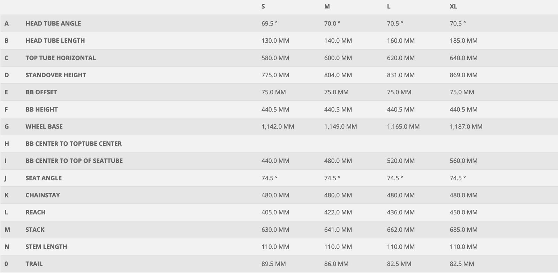Select the HEAD TUBE ANGLE row label
The width and height of the screenshot is (558, 273).
[x=53, y=23]
